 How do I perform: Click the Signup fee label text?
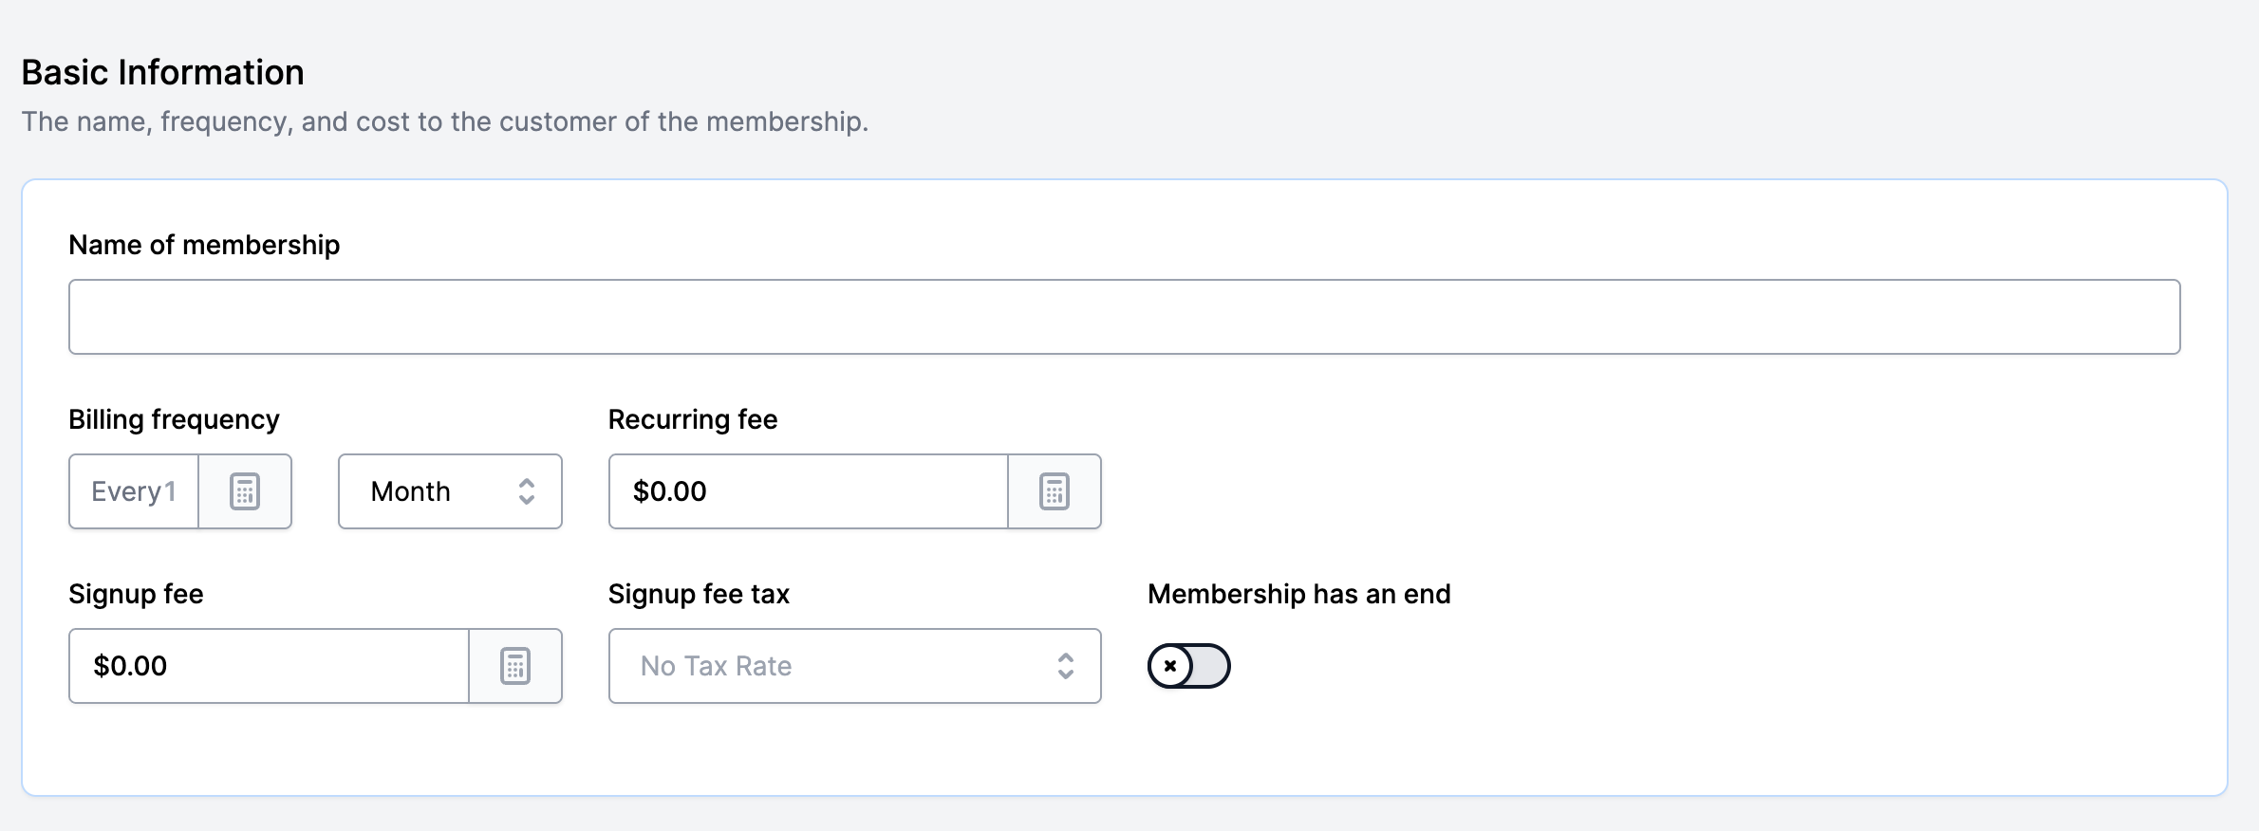pos(136,594)
